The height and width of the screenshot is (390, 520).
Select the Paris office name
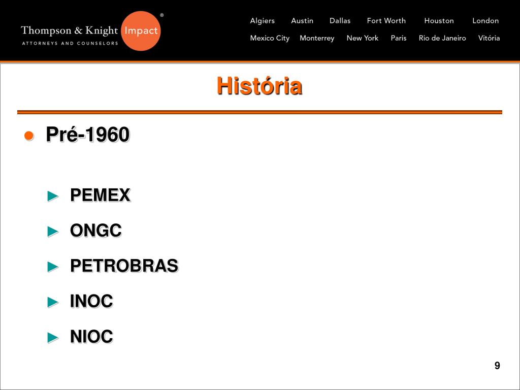pos(399,38)
